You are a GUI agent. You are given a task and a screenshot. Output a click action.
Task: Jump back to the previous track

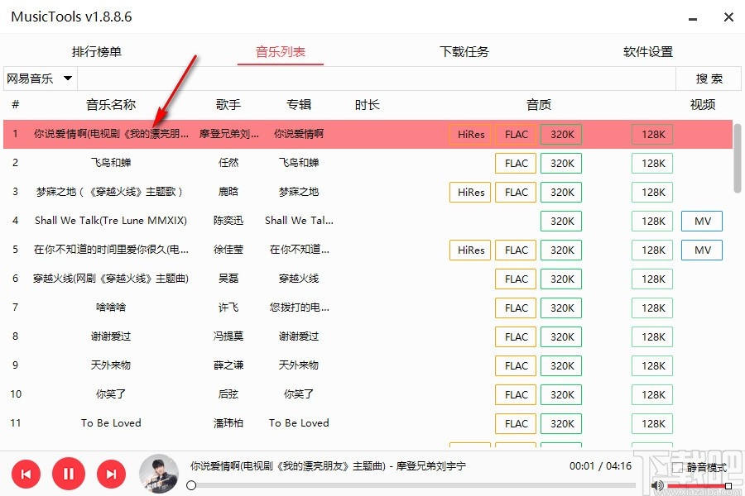coord(26,474)
